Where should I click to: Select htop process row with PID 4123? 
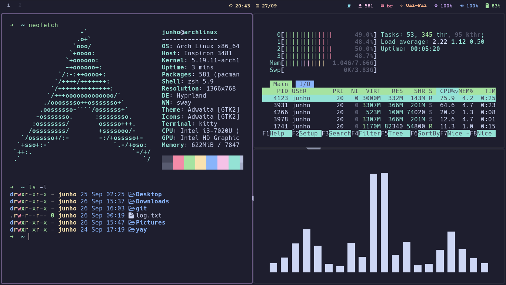(x=379, y=98)
